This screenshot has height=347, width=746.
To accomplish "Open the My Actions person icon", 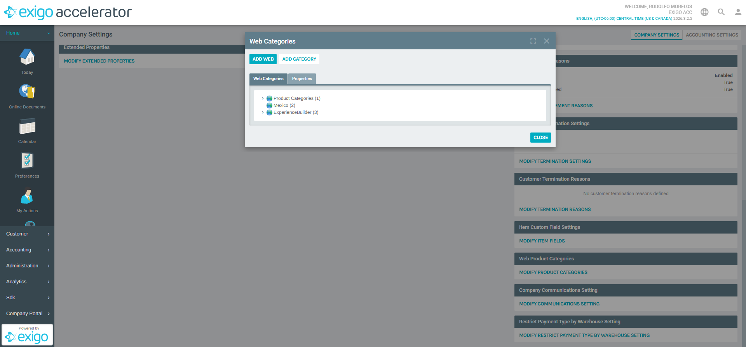I will point(27,195).
